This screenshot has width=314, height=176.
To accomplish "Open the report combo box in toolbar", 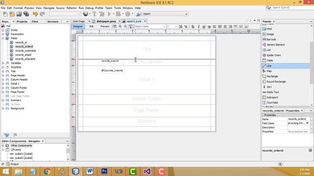I will (x=165, y=14).
